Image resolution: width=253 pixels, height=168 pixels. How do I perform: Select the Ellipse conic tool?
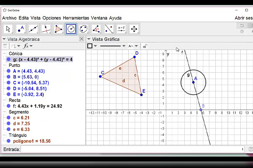pyautogui.click(x=83, y=29)
